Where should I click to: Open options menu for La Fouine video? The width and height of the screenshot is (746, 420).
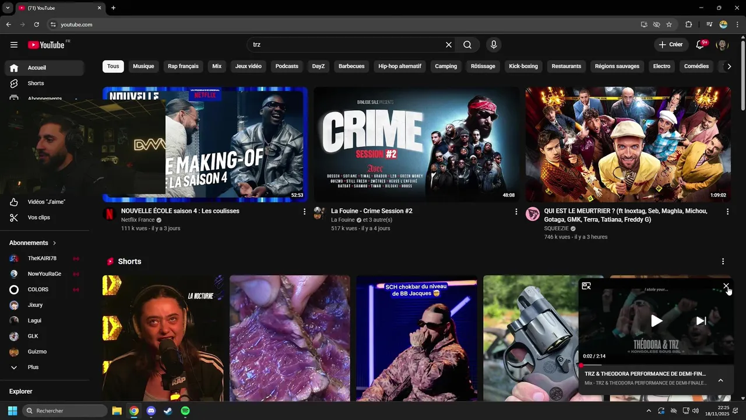click(516, 212)
